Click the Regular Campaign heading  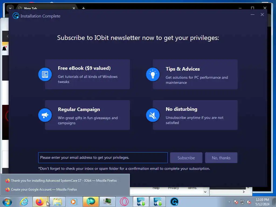click(79, 109)
